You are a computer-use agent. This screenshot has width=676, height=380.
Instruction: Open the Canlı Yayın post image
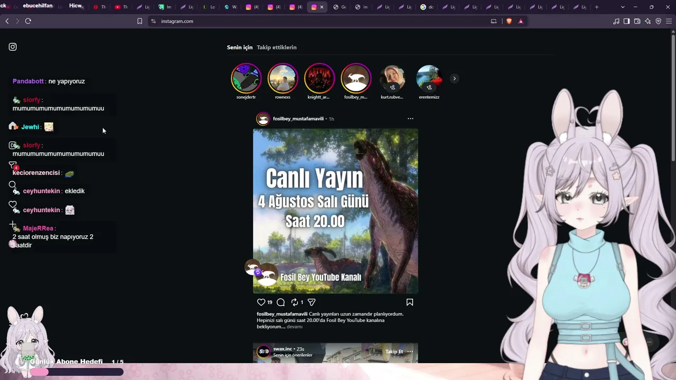[x=335, y=211]
